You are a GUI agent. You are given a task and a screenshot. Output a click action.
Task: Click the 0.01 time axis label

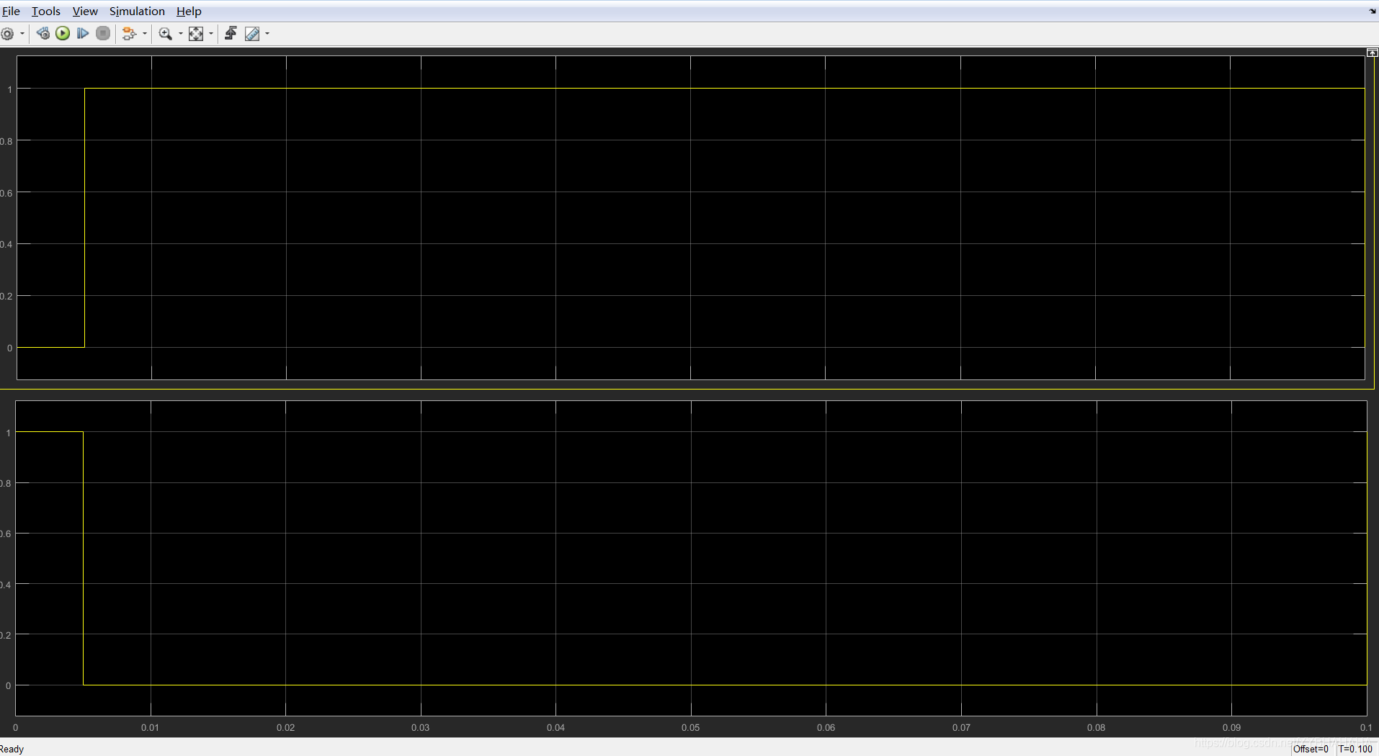coord(150,727)
